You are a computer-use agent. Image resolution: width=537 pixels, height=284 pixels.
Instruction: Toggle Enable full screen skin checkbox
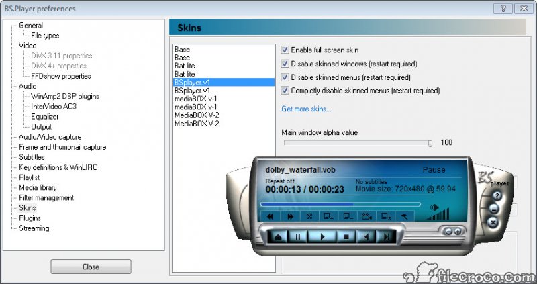point(285,50)
